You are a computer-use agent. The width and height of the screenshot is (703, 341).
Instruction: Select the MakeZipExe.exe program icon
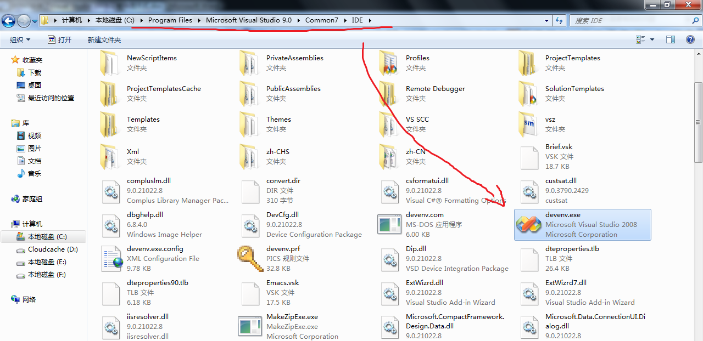pos(250,326)
